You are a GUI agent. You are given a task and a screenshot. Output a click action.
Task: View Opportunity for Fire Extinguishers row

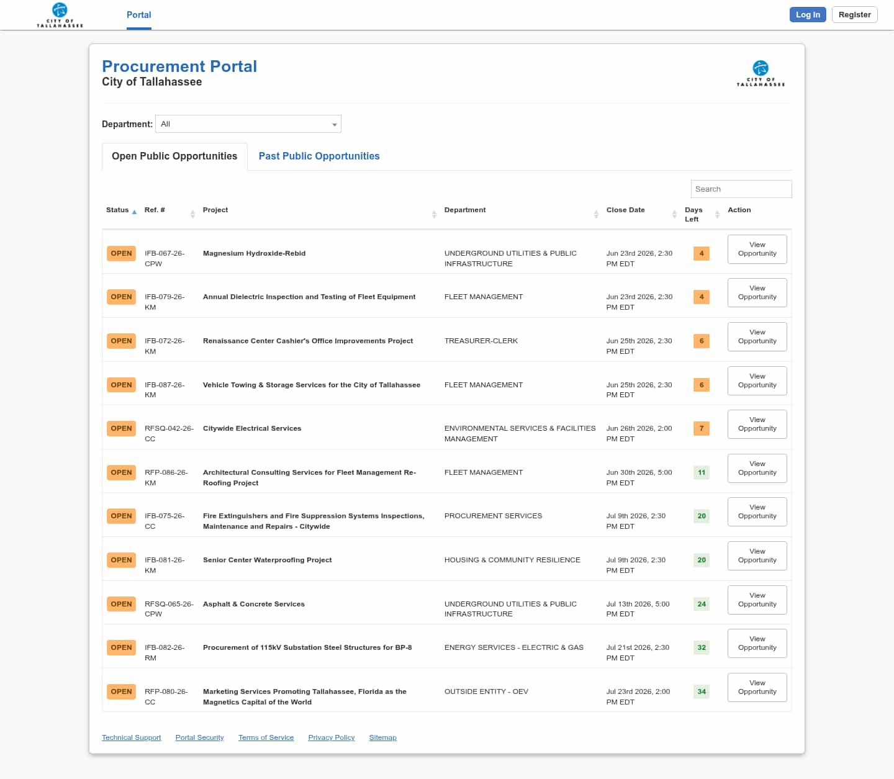coord(757,511)
